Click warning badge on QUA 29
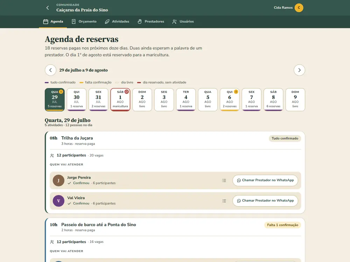 (x=61, y=92)
